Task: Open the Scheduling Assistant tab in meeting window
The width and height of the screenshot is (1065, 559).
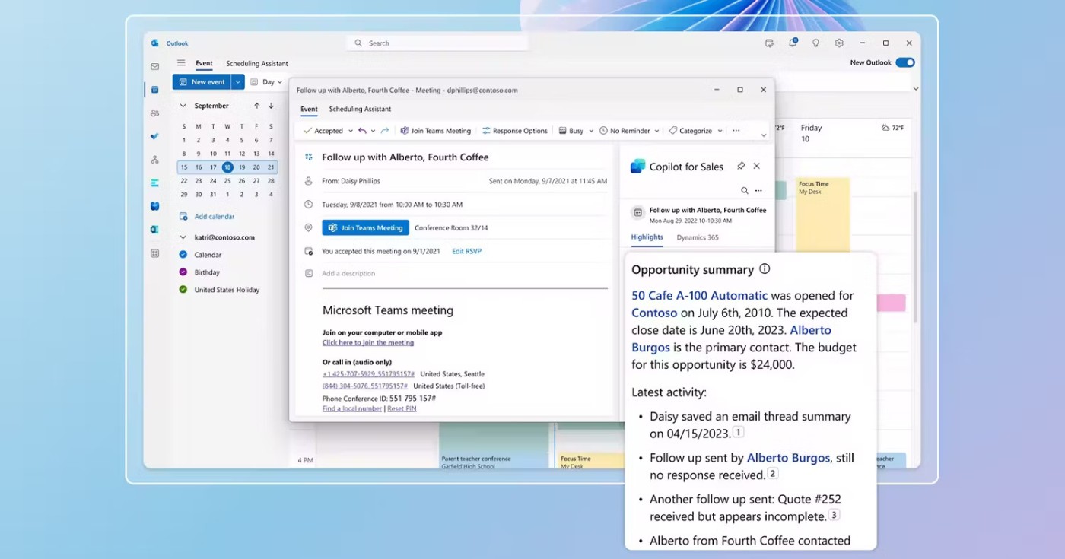Action: [360, 110]
